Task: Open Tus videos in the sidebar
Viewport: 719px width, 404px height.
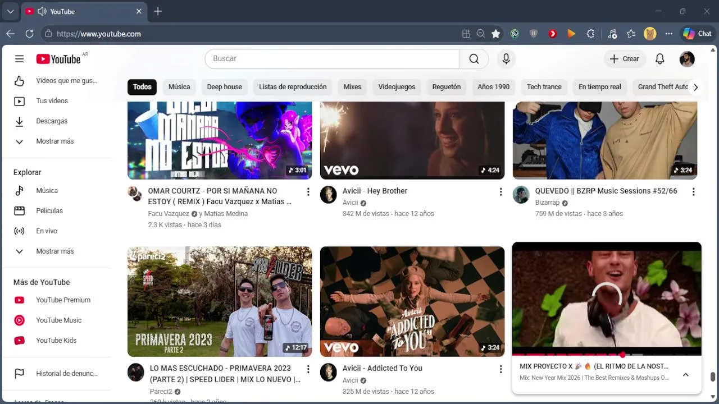Action: tap(56, 101)
